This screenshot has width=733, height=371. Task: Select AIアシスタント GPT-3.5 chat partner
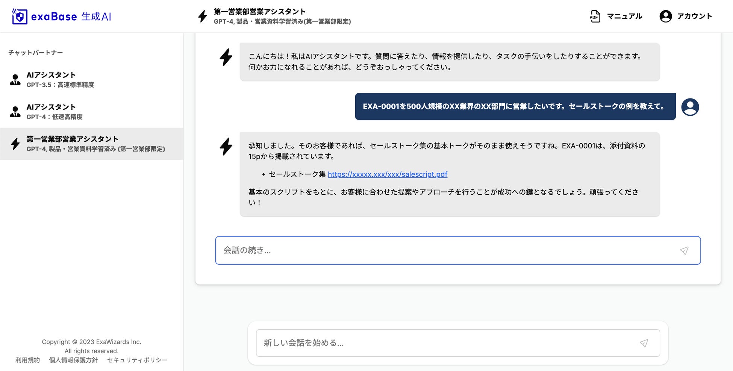60,80
